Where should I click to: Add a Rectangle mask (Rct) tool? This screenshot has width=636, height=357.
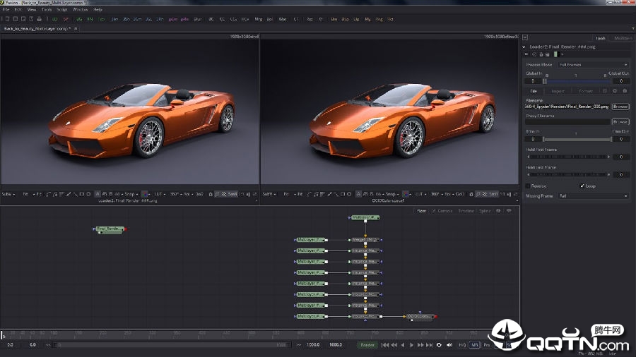coord(390,19)
